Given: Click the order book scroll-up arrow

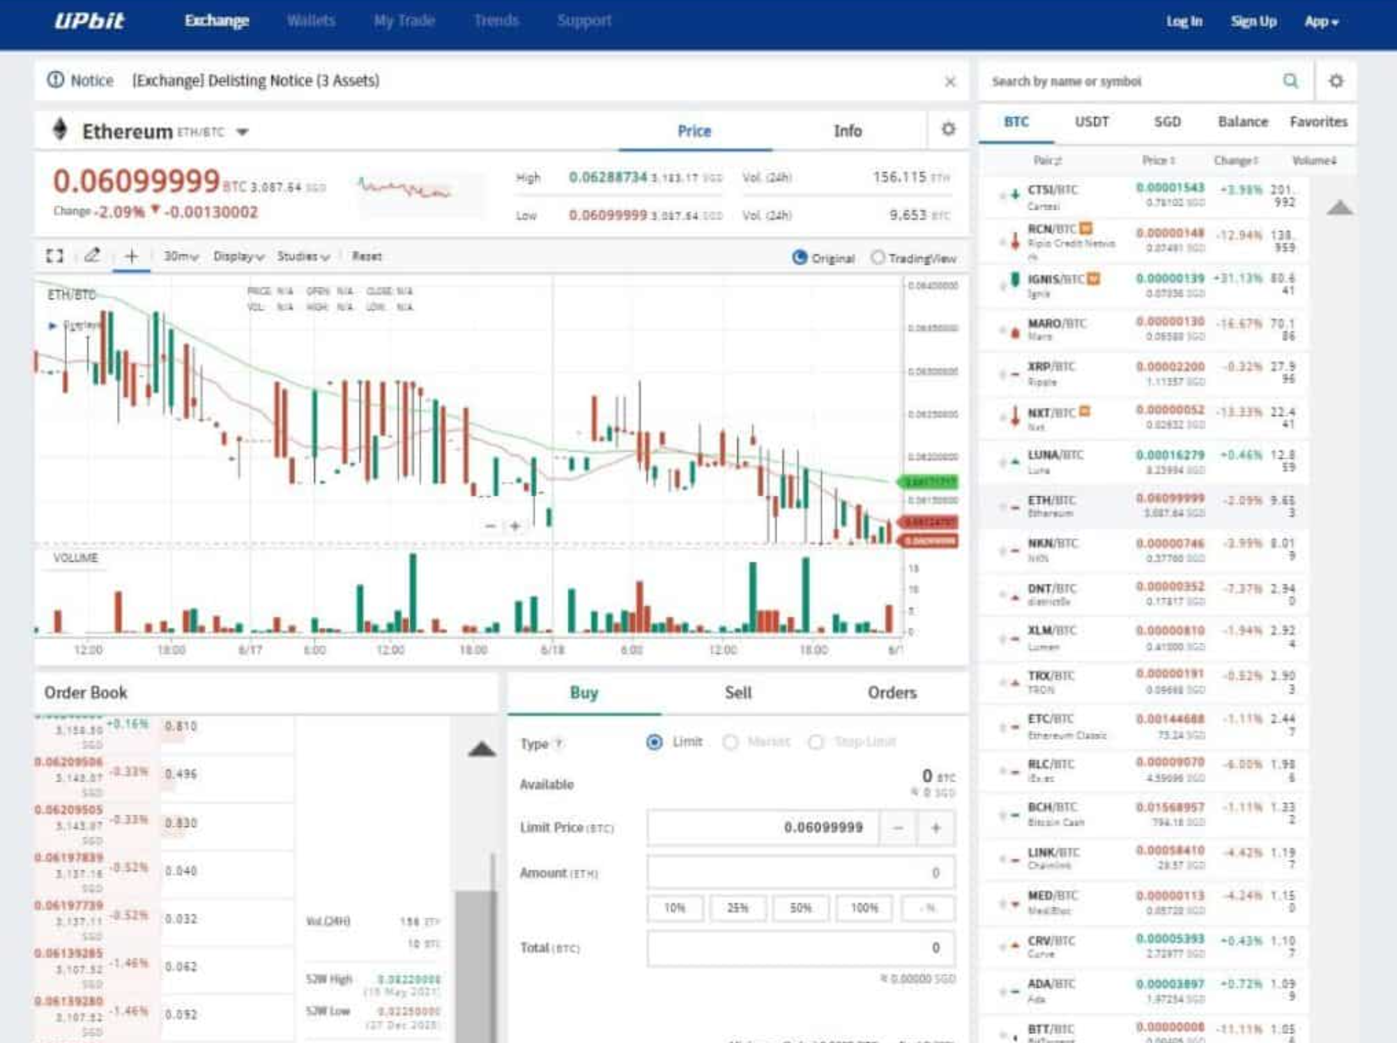Looking at the screenshot, I should tap(482, 749).
